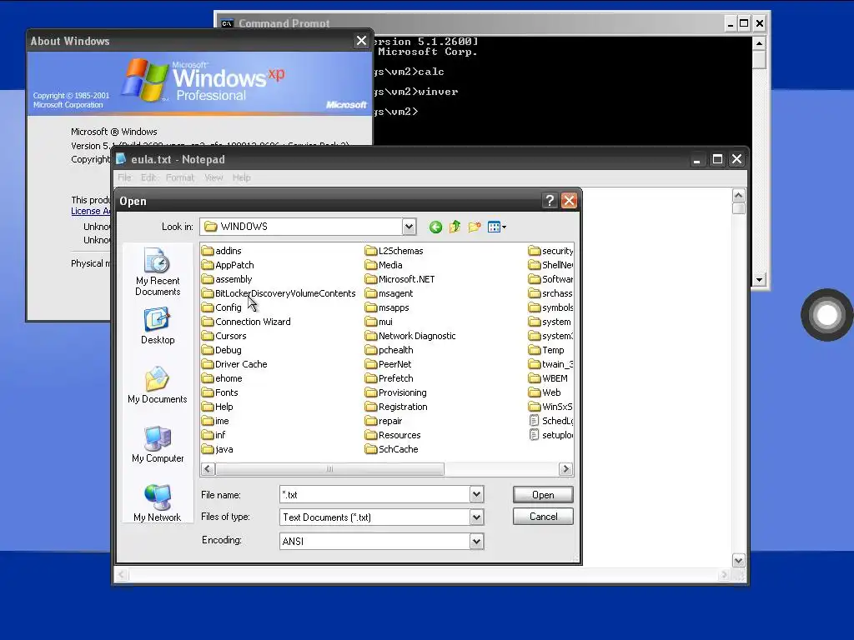Open My Computer from places bar
854x640 pixels.
tap(158, 444)
